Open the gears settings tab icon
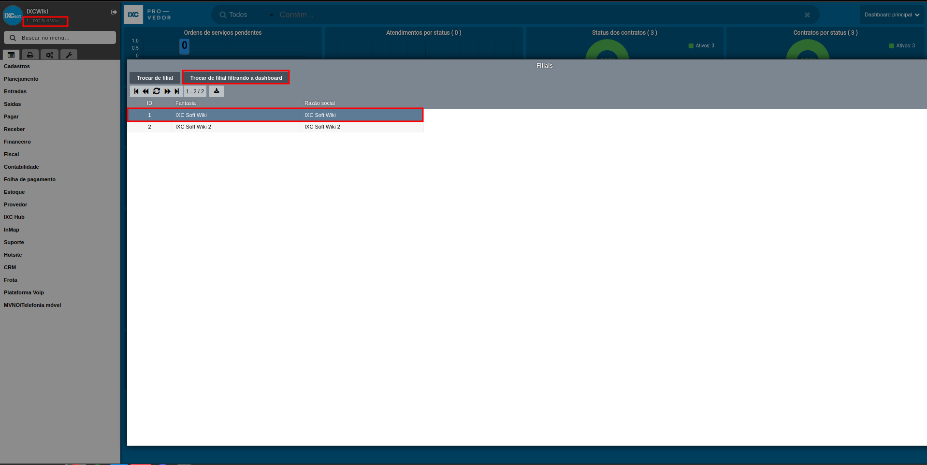Image resolution: width=927 pixels, height=465 pixels. [49, 55]
